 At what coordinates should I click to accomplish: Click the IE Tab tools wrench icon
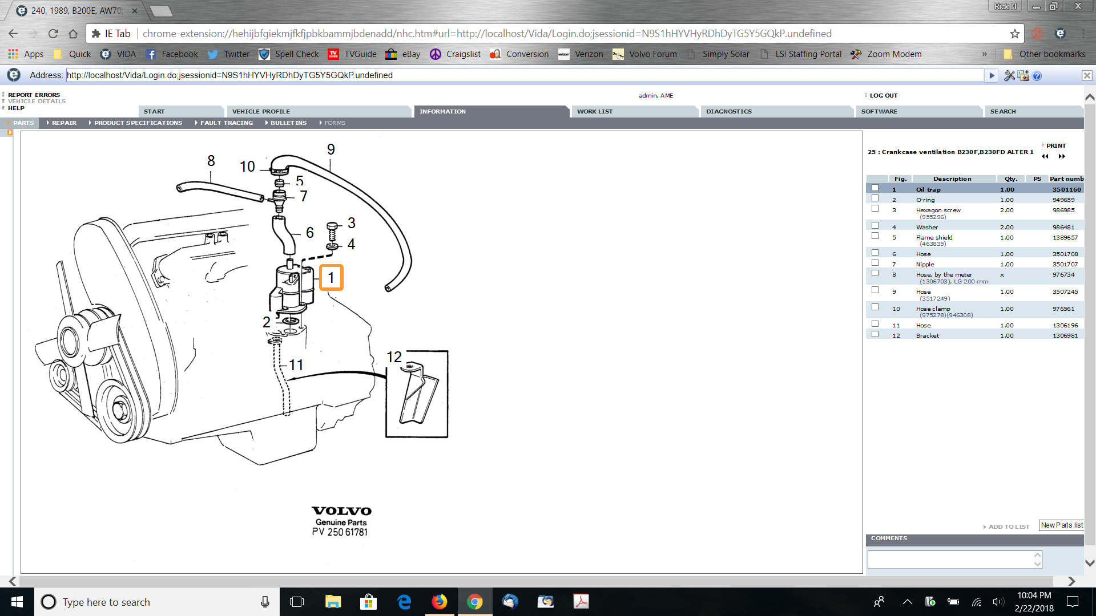1009,75
